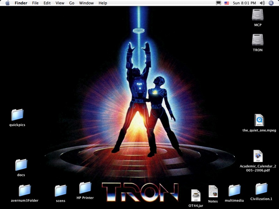
Task: Click the Notes document icon
Action: pos(213,191)
